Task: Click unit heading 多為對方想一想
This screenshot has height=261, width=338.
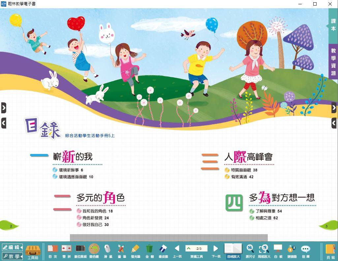Action: coord(282,197)
